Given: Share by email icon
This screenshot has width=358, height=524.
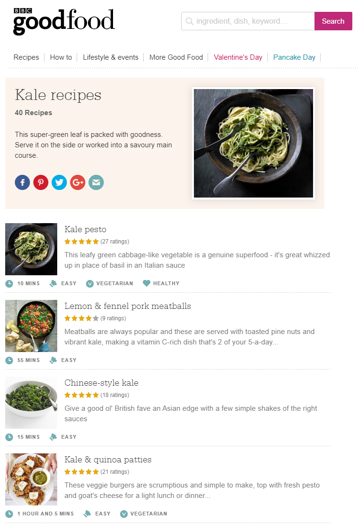Looking at the screenshot, I should pos(96,182).
